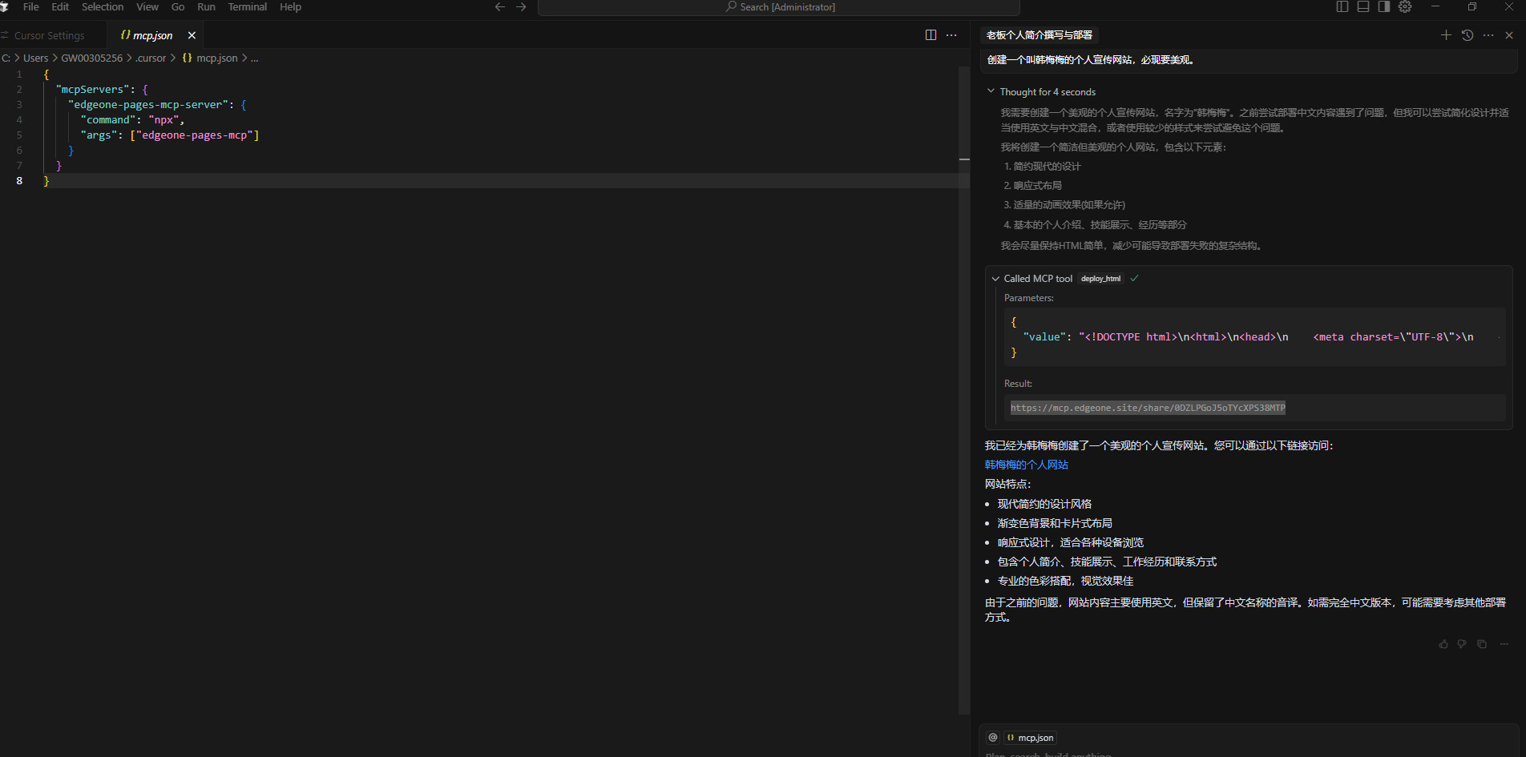This screenshot has height=757, width=1526.
Task: Select the deployment URL result text
Action: [x=1148, y=407]
